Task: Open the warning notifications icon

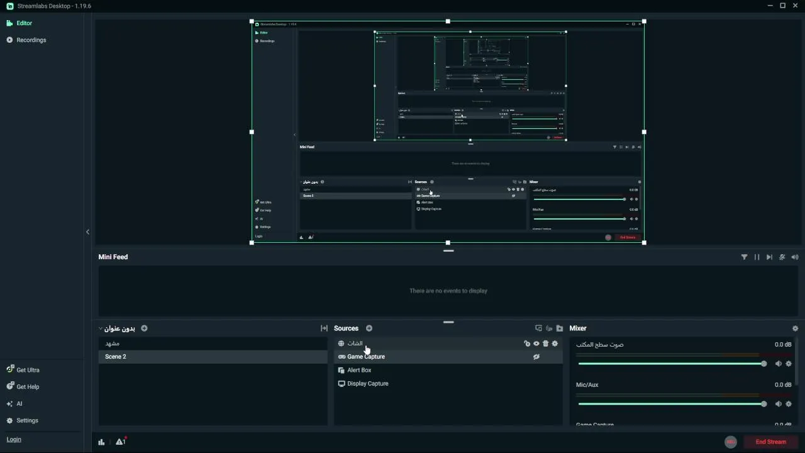Action: 120,442
